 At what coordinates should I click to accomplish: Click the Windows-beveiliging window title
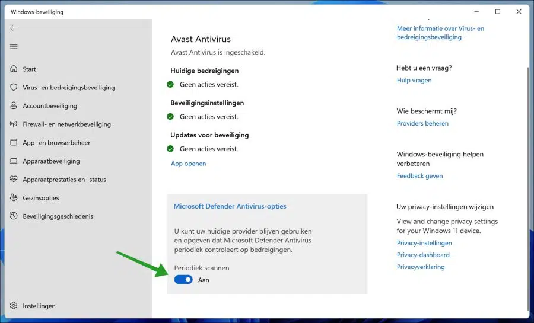pyautogui.click(x=37, y=12)
